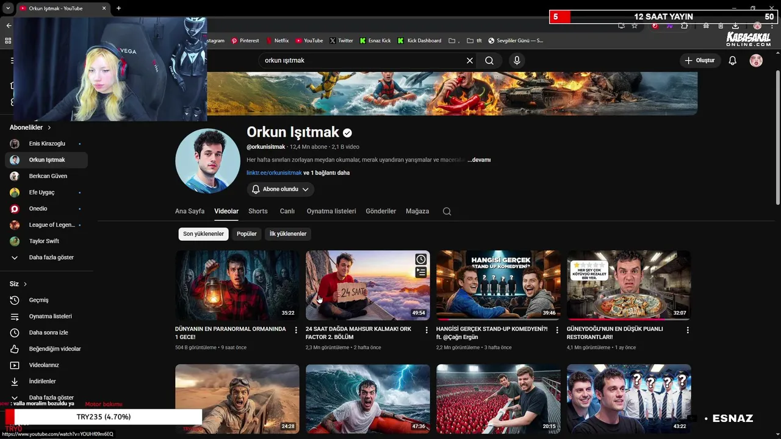The image size is (781, 439).
Task: Open options menu for Dünyanın En Paranormal video
Action: (x=296, y=330)
